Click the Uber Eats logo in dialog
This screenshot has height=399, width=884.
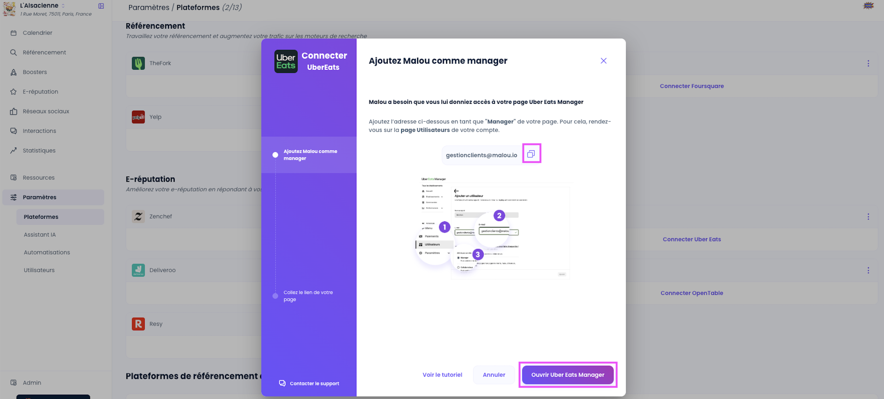[286, 61]
